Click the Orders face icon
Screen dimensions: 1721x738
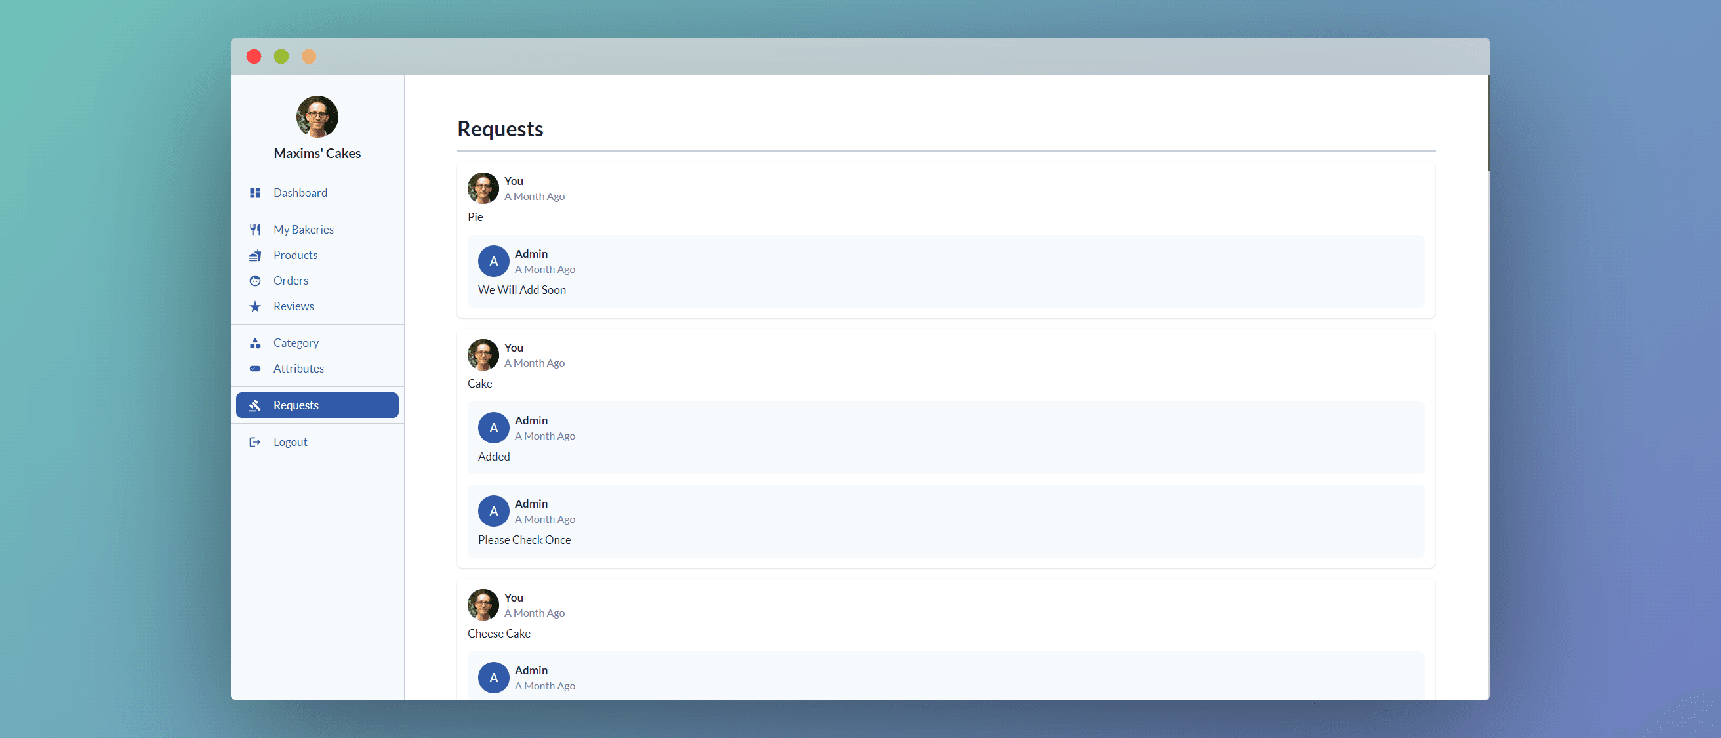(254, 281)
